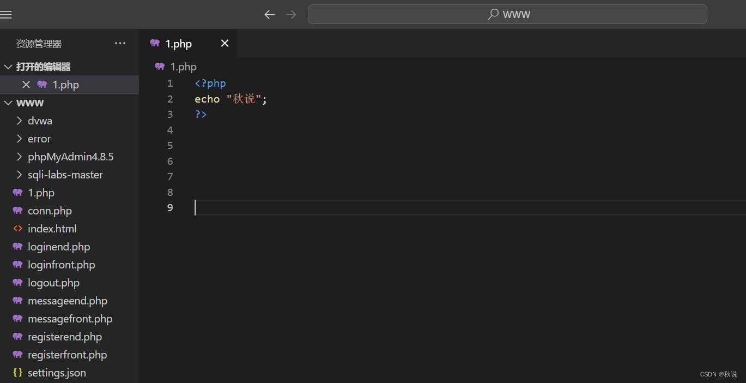746x383 pixels.
Task: Click the search magnifier icon
Action: coord(493,14)
